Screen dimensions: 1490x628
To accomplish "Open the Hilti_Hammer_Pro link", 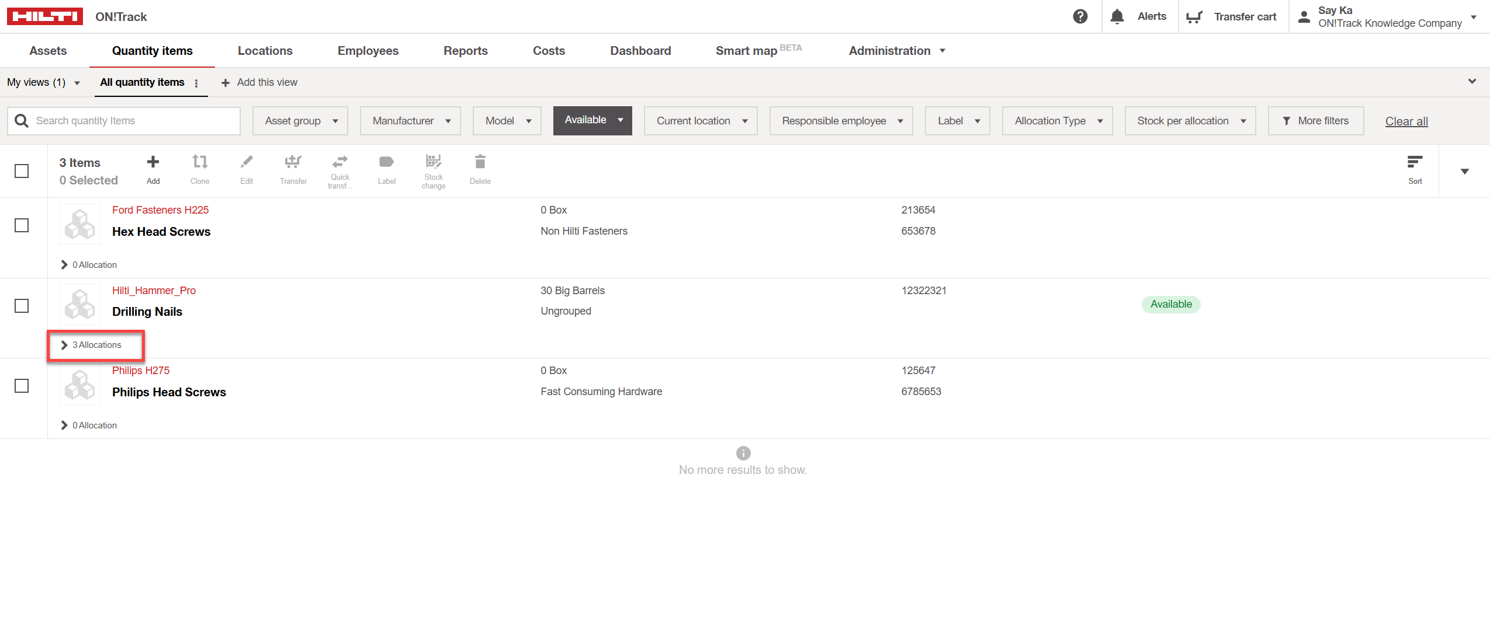I will pos(154,291).
